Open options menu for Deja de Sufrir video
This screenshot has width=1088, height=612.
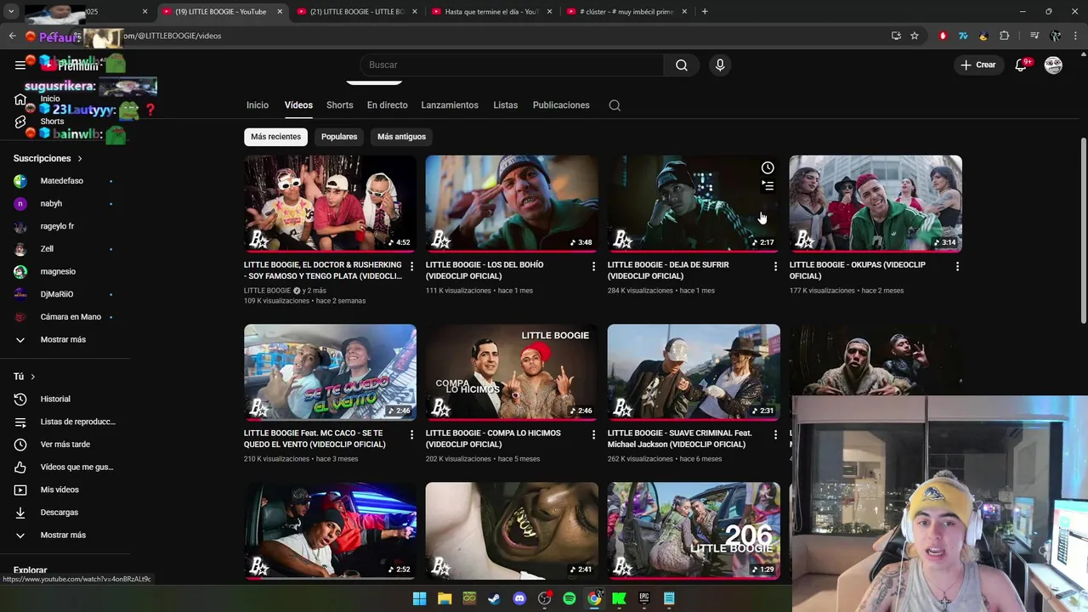tap(775, 266)
